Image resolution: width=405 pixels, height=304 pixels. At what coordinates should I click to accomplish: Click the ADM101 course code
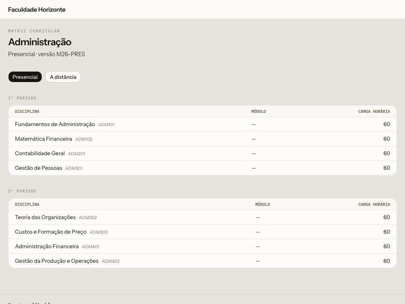point(107,125)
